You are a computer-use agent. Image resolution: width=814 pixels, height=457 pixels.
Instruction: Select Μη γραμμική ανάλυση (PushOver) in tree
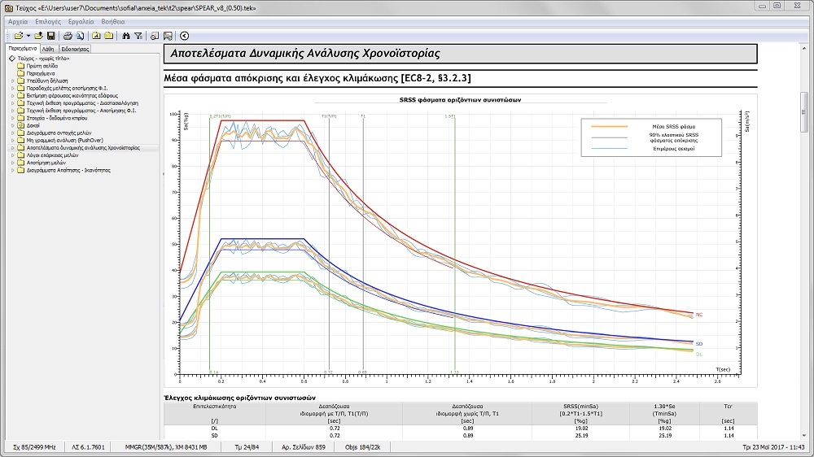pos(63,141)
